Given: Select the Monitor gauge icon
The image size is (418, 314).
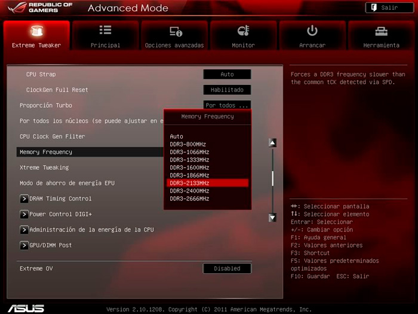Looking at the screenshot, I should click(243, 31).
